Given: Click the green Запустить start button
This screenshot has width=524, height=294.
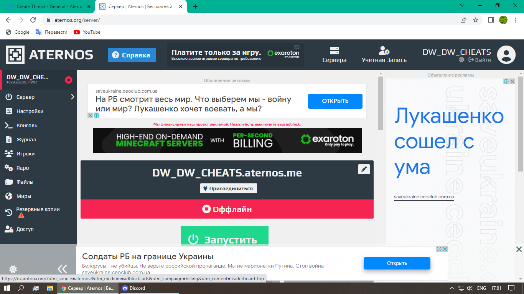Looking at the screenshot, I should pyautogui.click(x=225, y=236).
